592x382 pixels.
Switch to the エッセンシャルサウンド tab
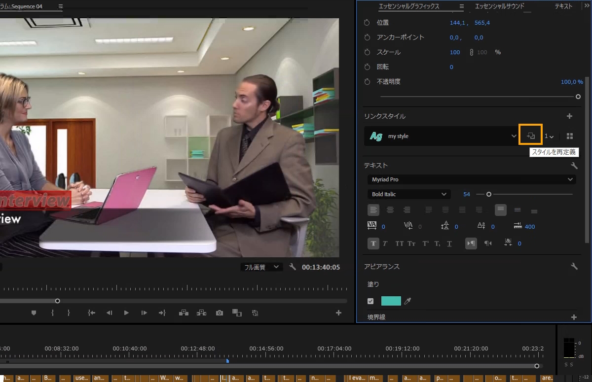[499, 6]
